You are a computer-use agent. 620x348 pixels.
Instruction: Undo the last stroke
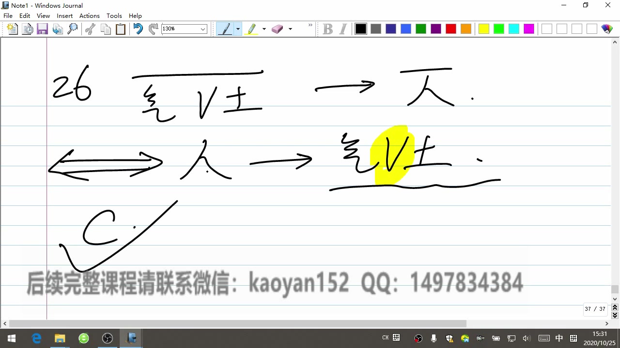pyautogui.click(x=139, y=29)
